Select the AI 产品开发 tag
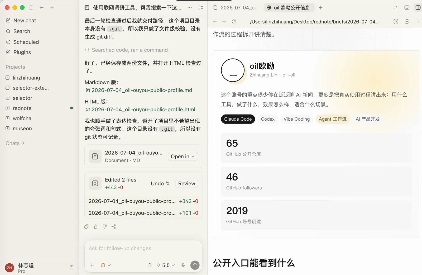Image resolution: width=422 pixels, height=275 pixels. pyautogui.click(x=368, y=119)
